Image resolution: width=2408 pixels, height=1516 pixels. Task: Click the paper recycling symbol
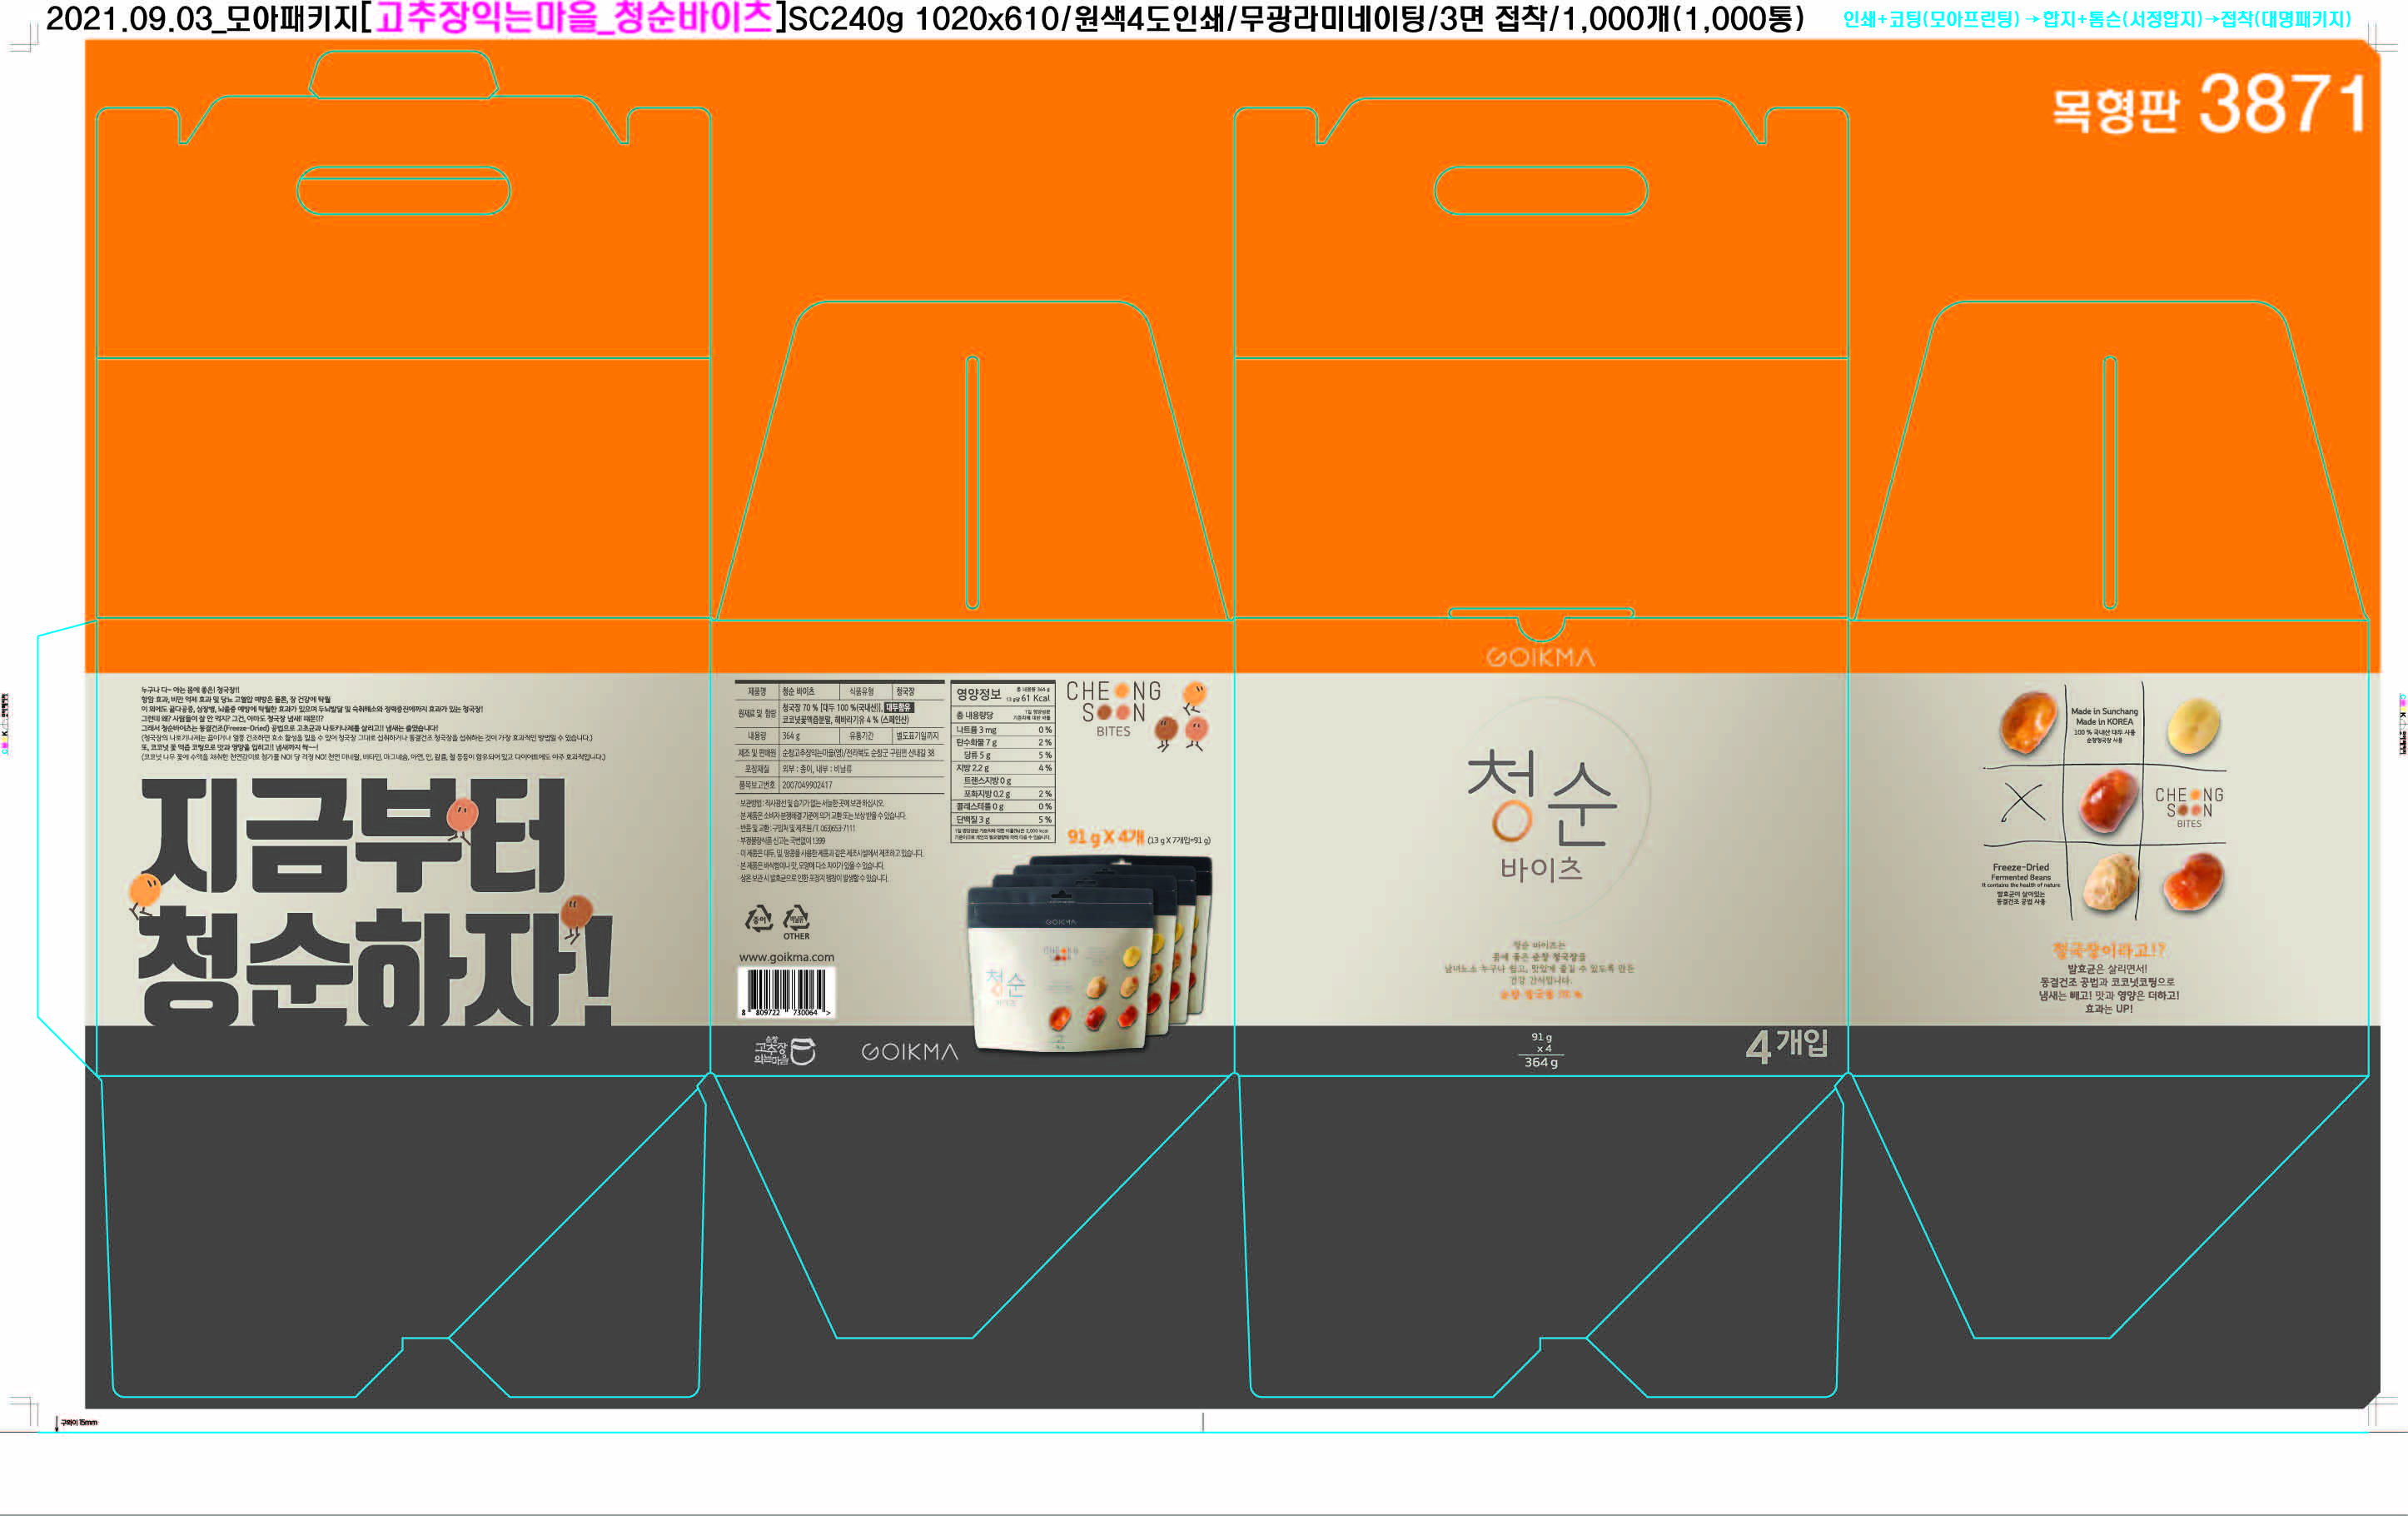click(x=759, y=918)
